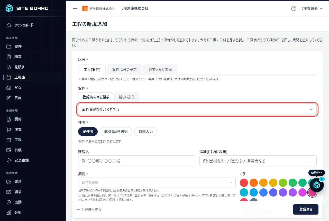
Task: Open 出勤 clock icon in sidebar
Action: 9,202
